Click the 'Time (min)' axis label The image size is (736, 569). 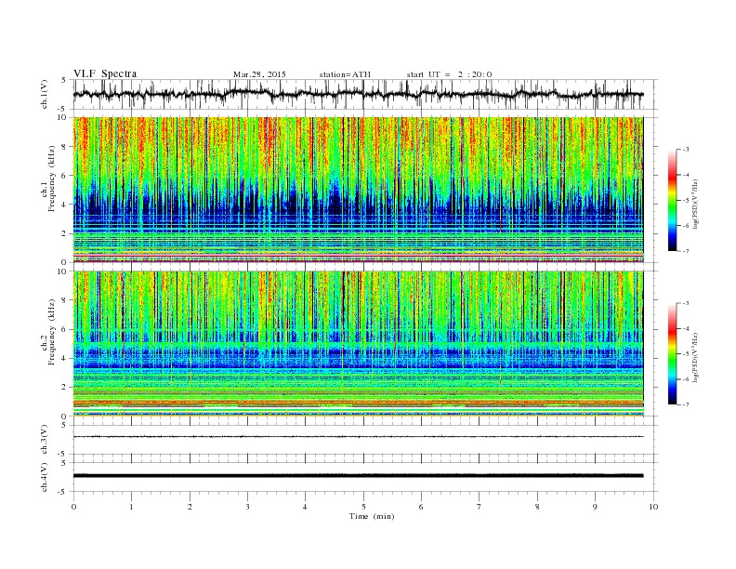pyautogui.click(x=372, y=516)
